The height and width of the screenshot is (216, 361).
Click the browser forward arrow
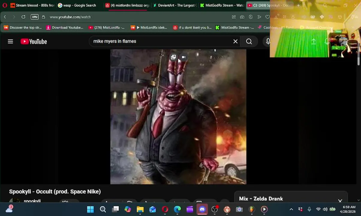pyautogui.click(x=14, y=17)
